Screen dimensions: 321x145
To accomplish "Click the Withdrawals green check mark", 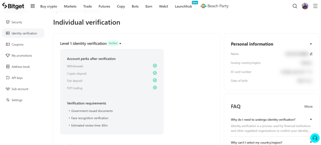I will [155, 66].
